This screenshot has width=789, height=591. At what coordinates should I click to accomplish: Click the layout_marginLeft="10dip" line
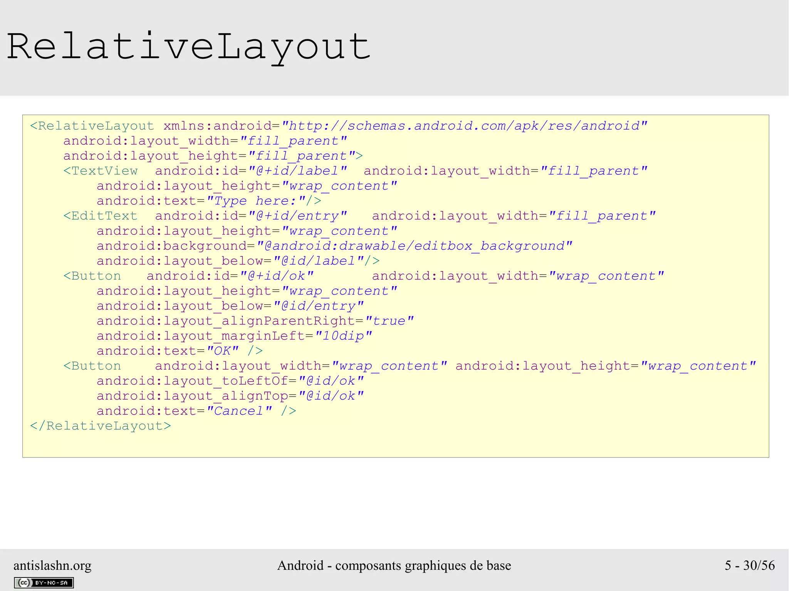pos(234,336)
